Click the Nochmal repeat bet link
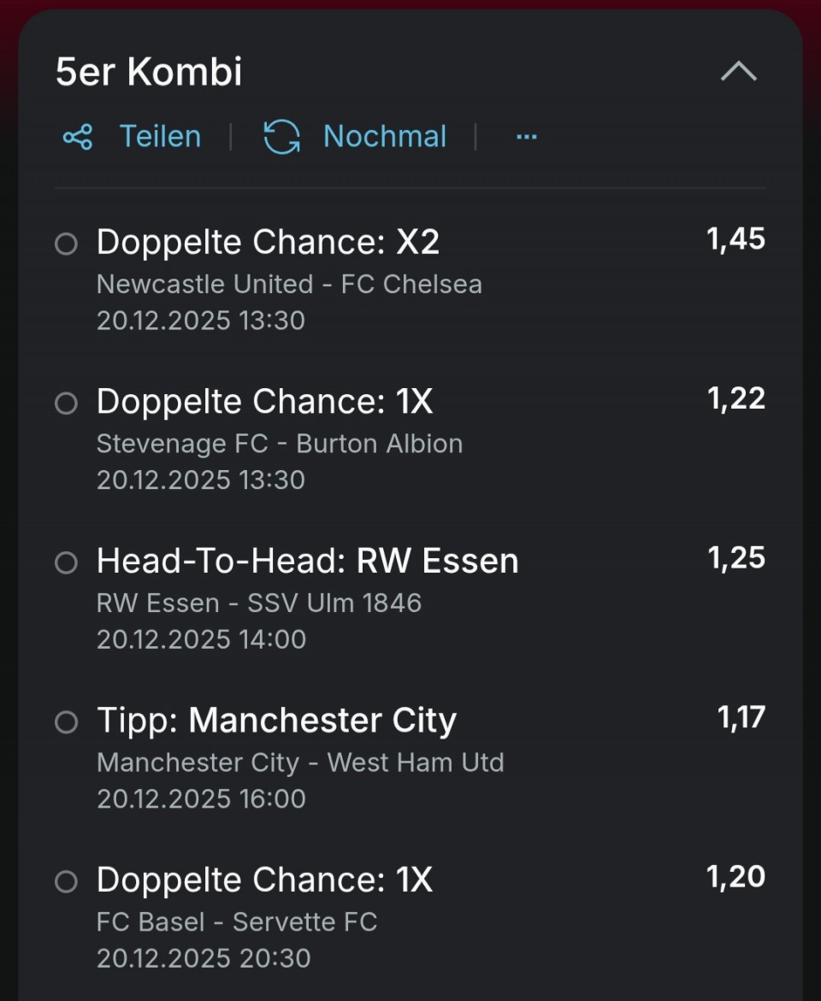The height and width of the screenshot is (1001, 821). pyautogui.click(x=384, y=137)
